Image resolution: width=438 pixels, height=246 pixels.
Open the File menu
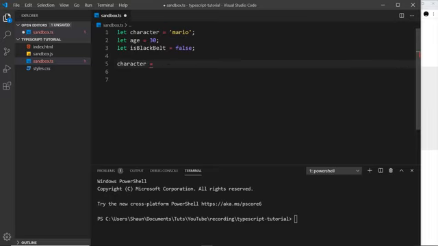(16, 5)
